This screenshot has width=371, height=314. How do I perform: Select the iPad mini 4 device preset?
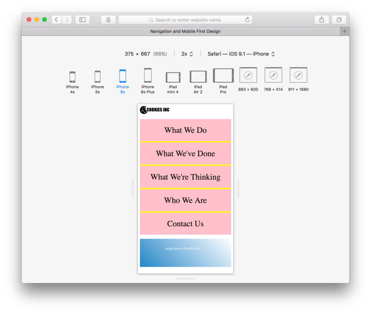click(x=173, y=83)
